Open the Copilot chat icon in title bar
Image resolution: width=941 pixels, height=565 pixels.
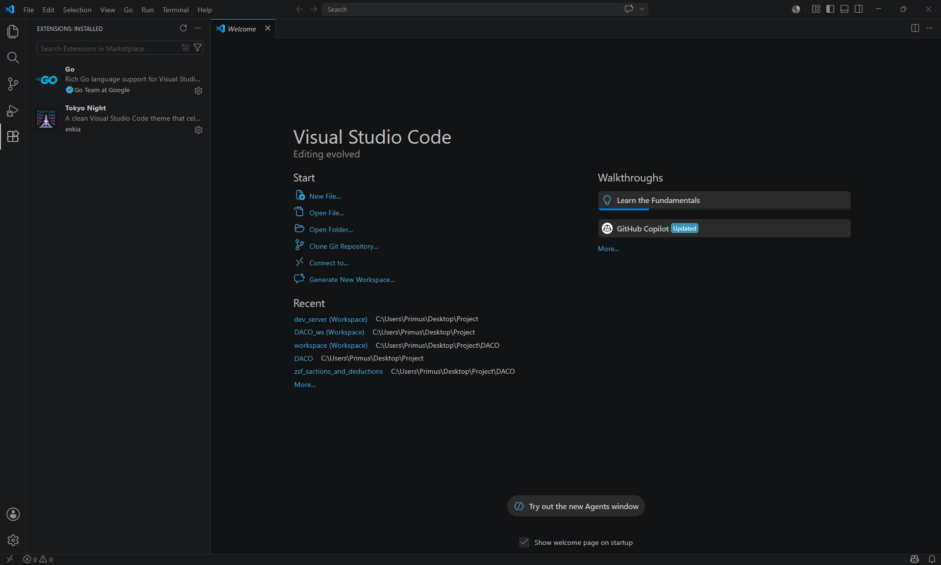pyautogui.click(x=629, y=9)
